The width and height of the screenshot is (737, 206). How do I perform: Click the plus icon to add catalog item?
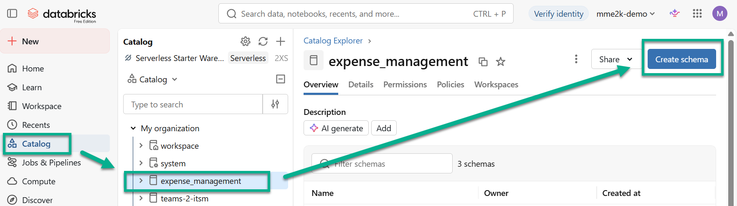point(281,41)
